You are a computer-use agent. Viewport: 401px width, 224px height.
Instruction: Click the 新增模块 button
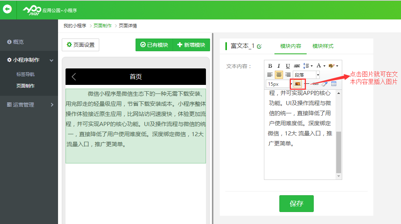pos(191,45)
